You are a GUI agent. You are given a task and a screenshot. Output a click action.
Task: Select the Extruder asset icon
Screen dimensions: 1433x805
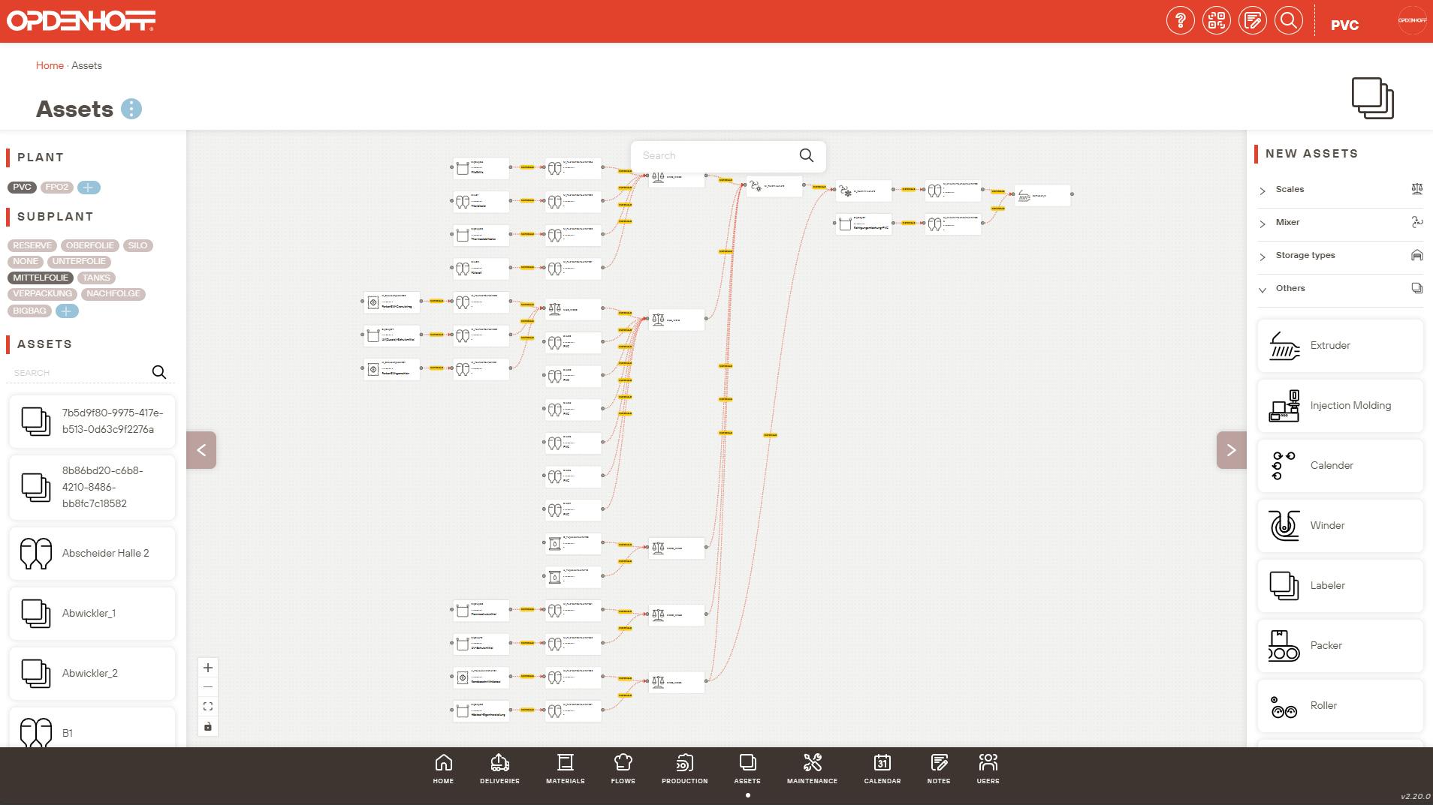[1340, 345]
